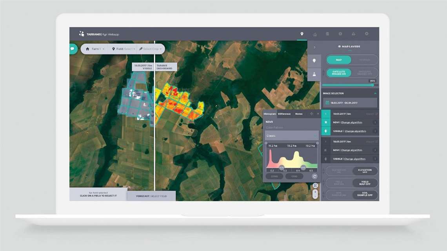Open info icon on first VISIBLE row
This screenshot has width=447, height=251.
point(375,131)
